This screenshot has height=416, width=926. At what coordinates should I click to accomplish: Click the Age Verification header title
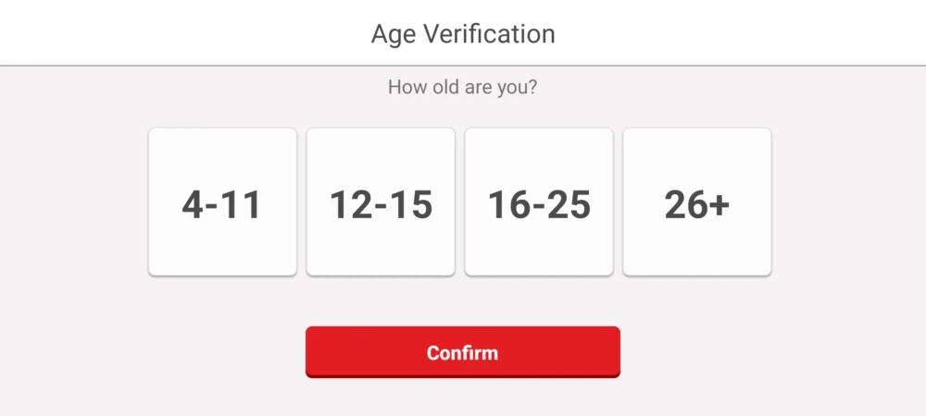point(463,34)
